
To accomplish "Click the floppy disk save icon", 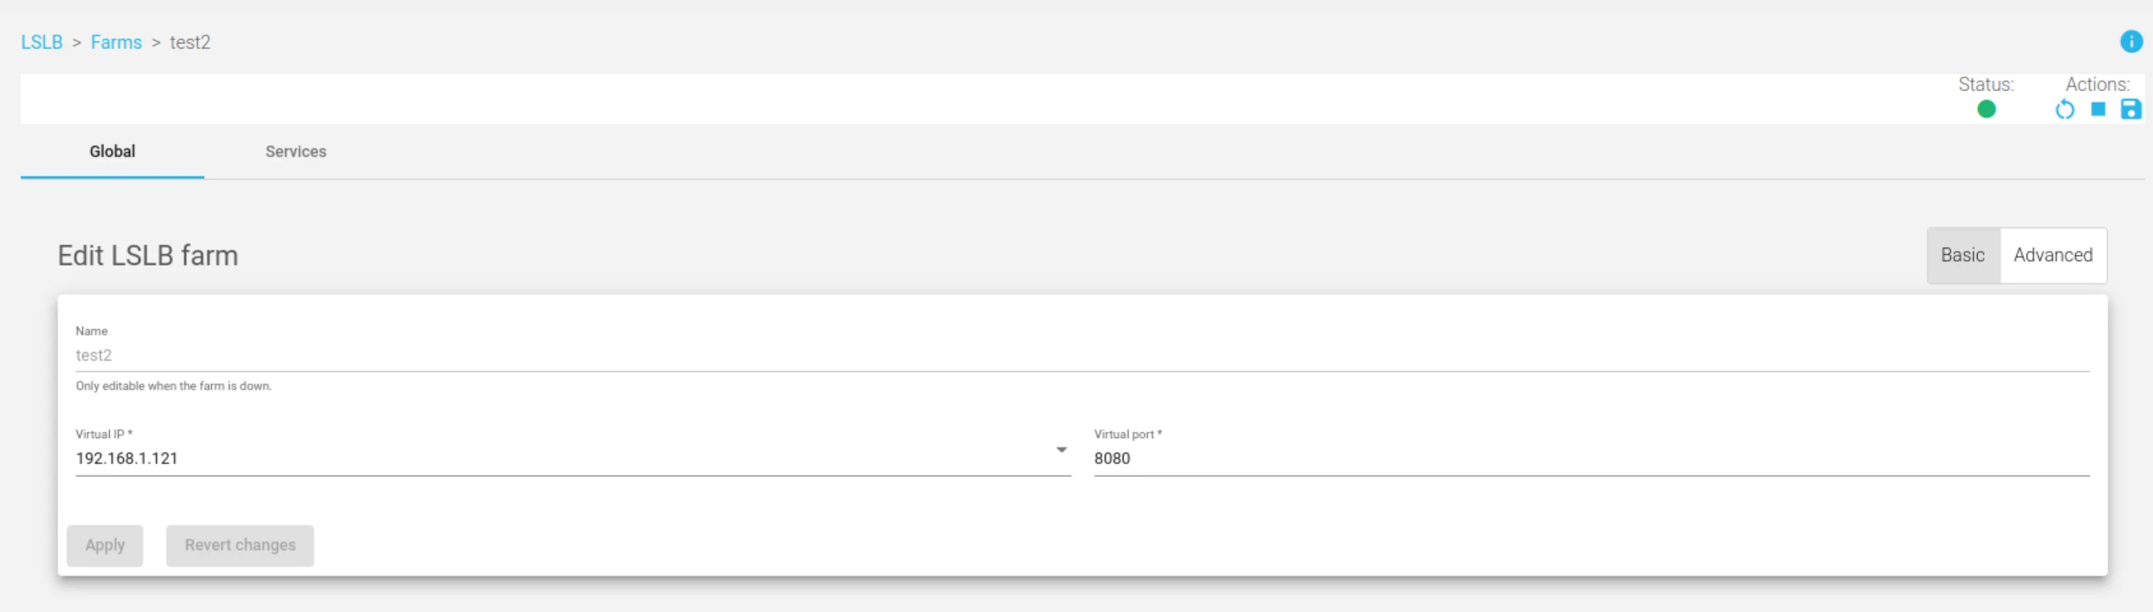I will point(2131,109).
